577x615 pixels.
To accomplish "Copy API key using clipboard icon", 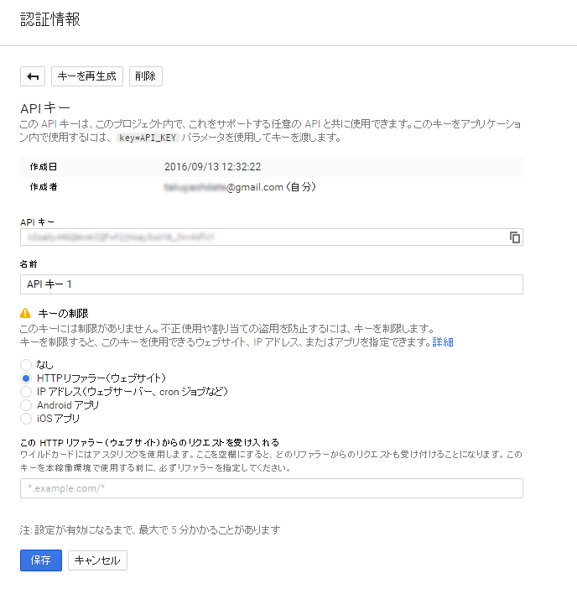I will pos(515,237).
